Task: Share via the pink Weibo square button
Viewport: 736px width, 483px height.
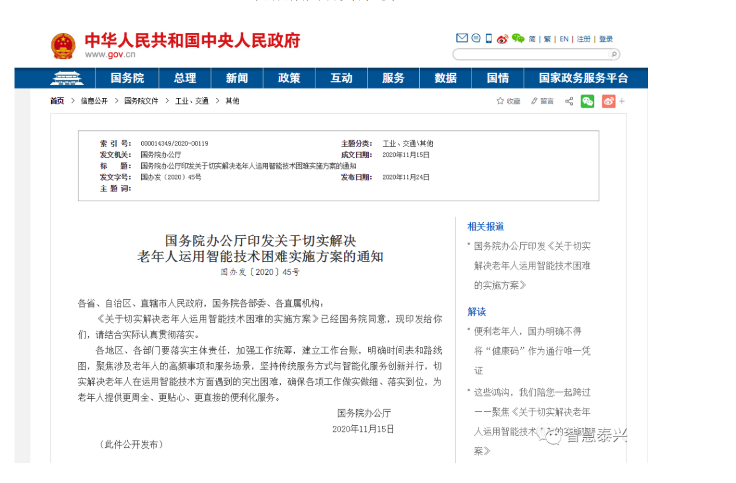Action: click(608, 101)
